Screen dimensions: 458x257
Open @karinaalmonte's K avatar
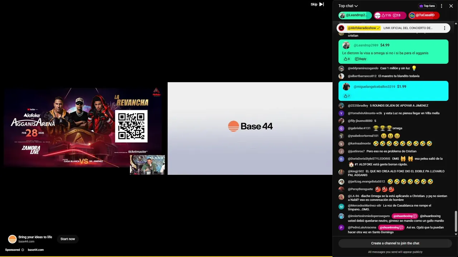tap(341, 143)
